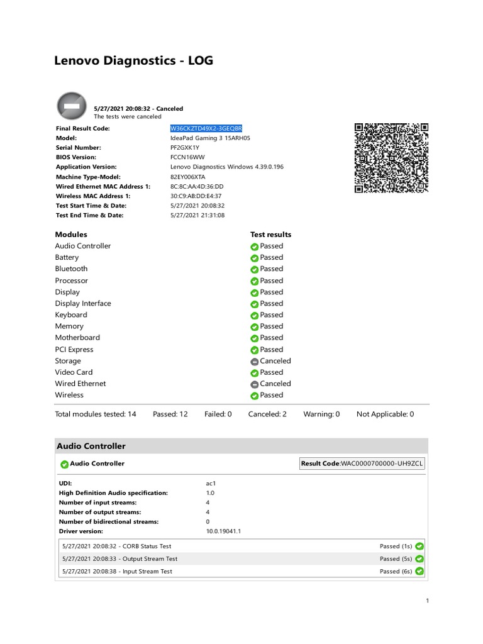This screenshot has height=644, width=483.
Task: Click the Video Card module name
Action: coord(74,372)
